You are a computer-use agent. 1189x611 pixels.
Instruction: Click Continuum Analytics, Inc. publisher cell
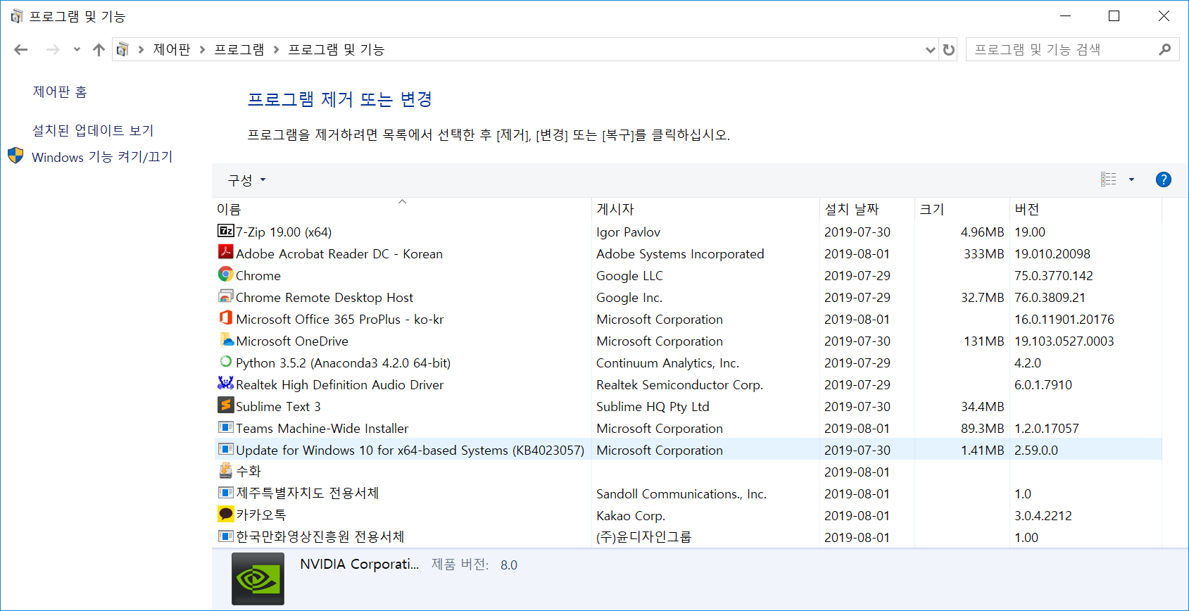[667, 363]
